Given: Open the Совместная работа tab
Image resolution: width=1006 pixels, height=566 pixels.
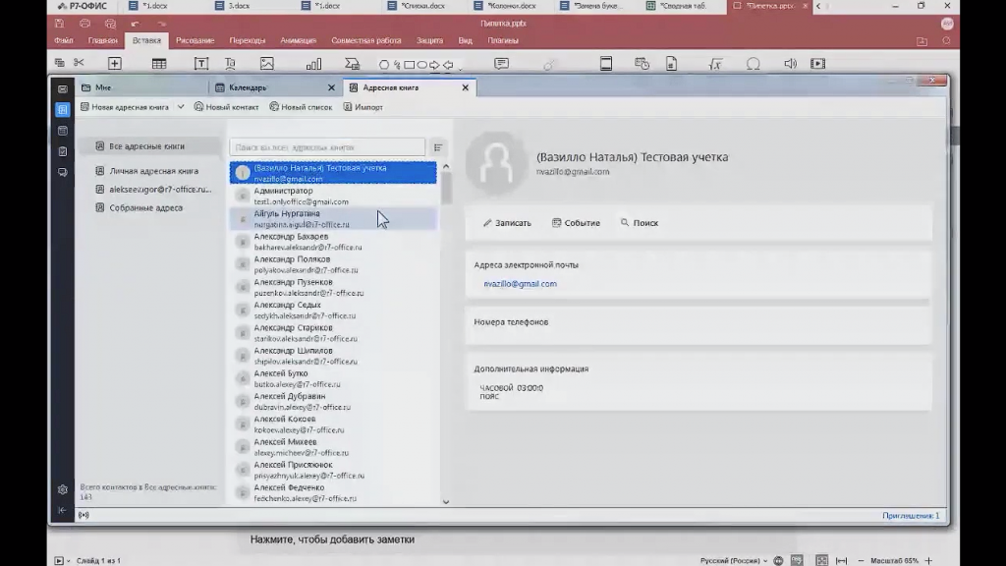Looking at the screenshot, I should 366,40.
